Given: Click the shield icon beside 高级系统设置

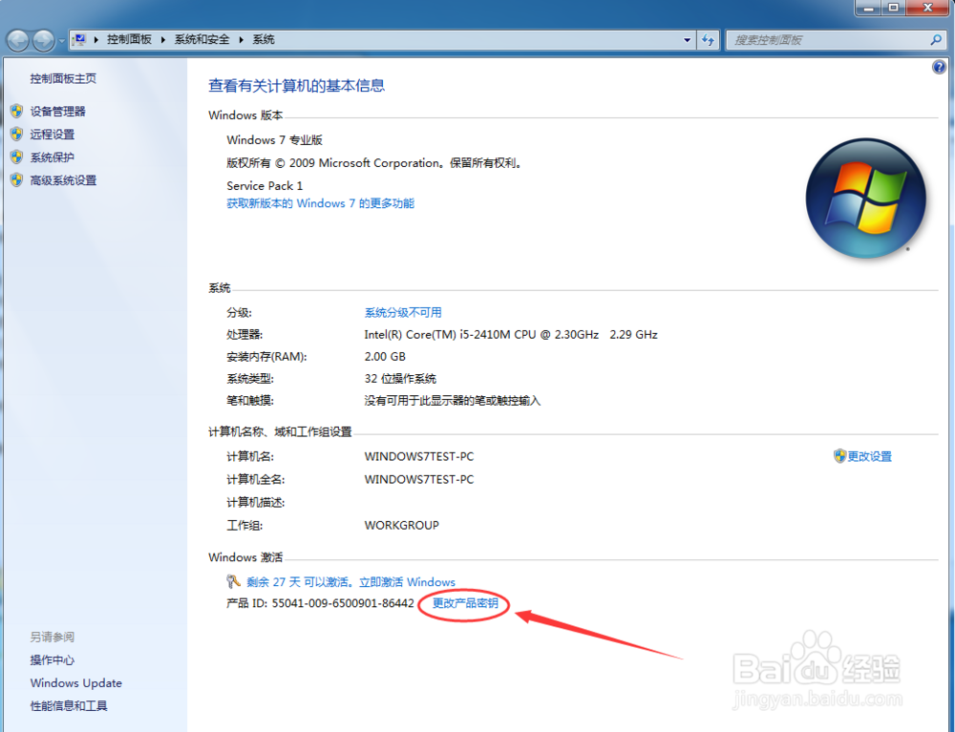Looking at the screenshot, I should (x=17, y=180).
